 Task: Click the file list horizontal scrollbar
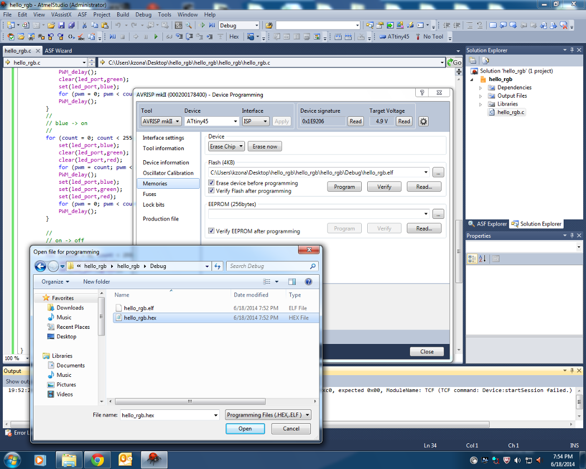[190, 401]
